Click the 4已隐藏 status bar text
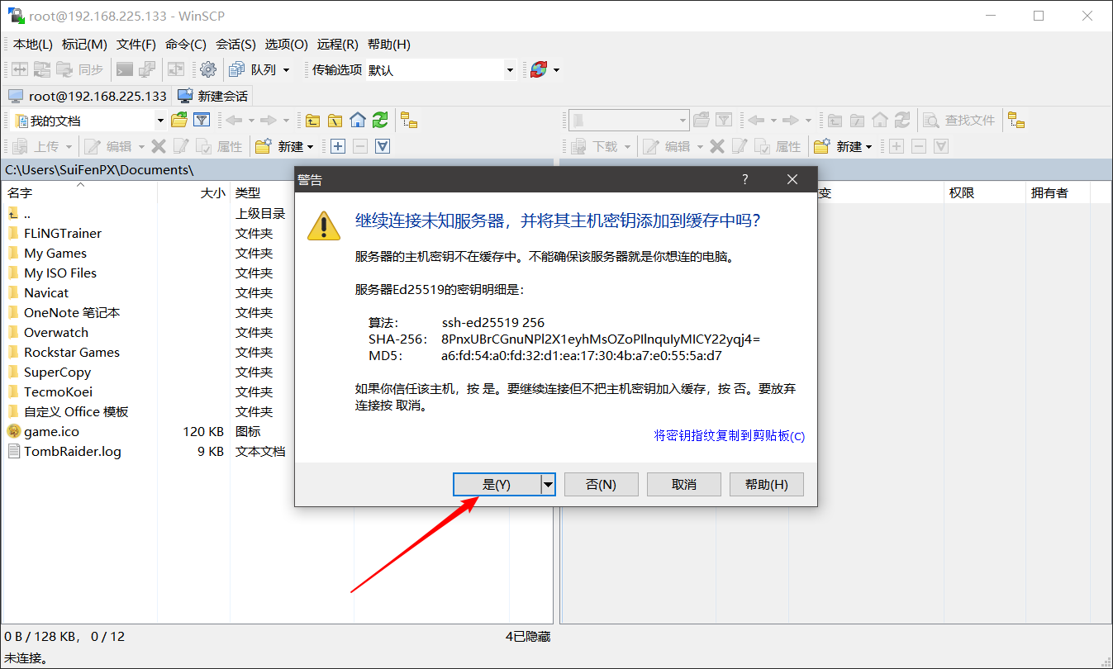1113x669 pixels. click(x=528, y=636)
